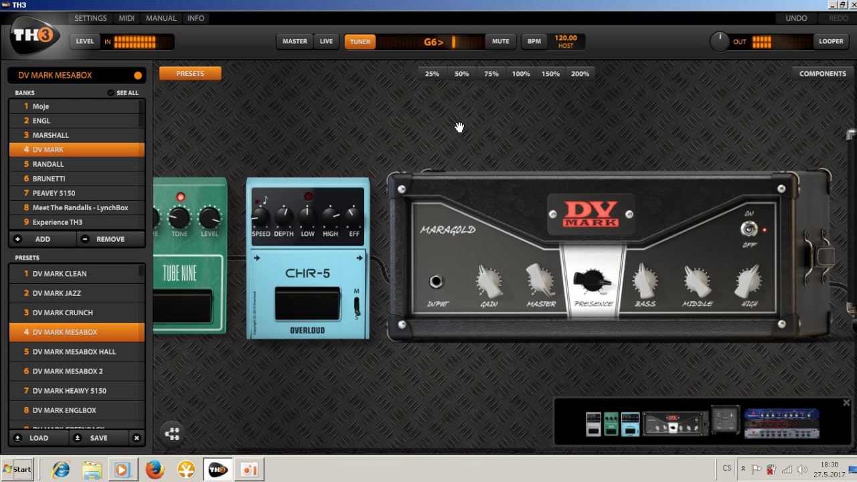Toggle the amp ON/OFF power switch

[749, 229]
